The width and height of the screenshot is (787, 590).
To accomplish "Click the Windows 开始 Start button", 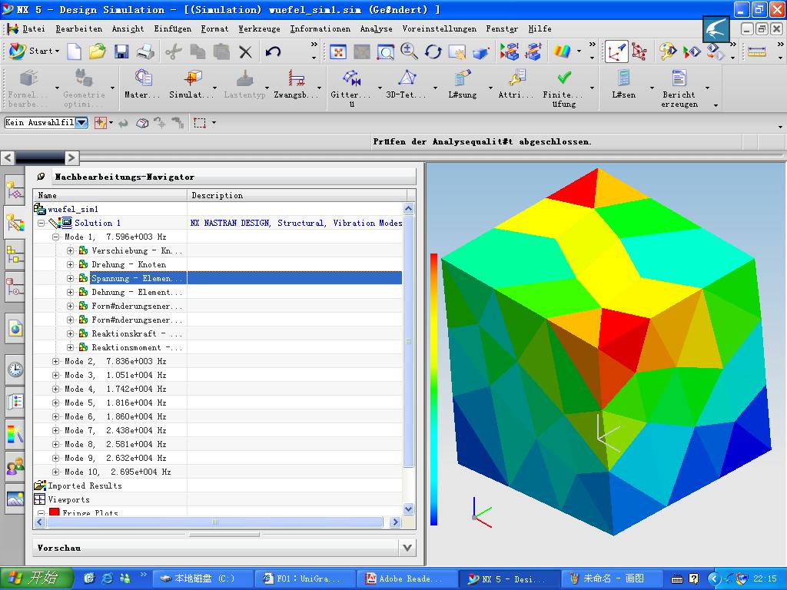I will click(x=36, y=578).
